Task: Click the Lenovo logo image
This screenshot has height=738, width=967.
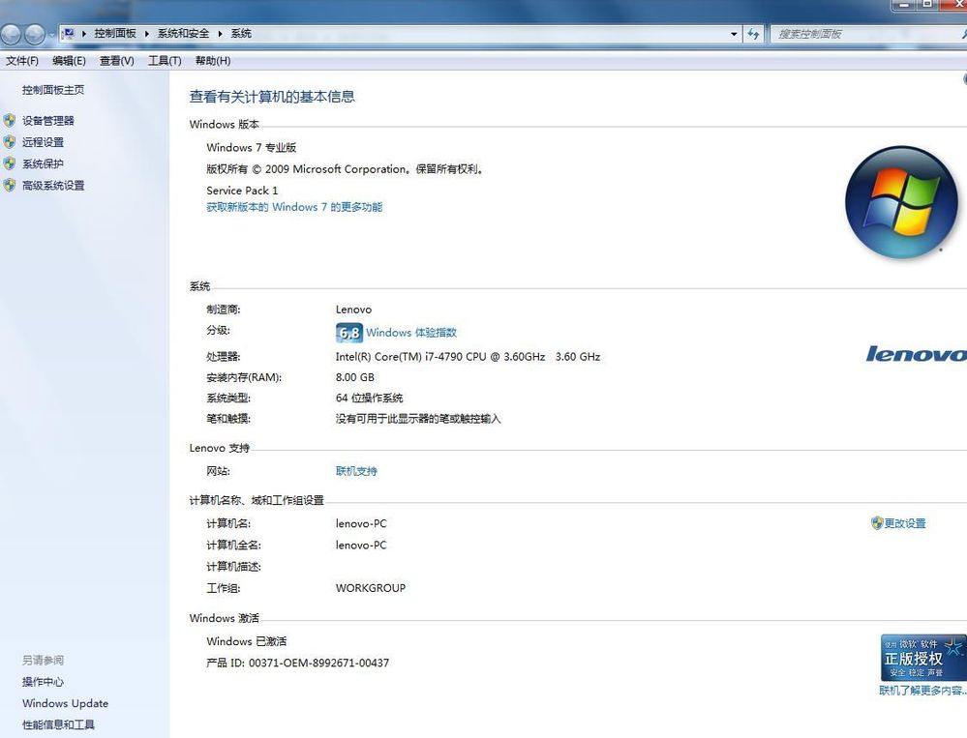Action: point(917,354)
